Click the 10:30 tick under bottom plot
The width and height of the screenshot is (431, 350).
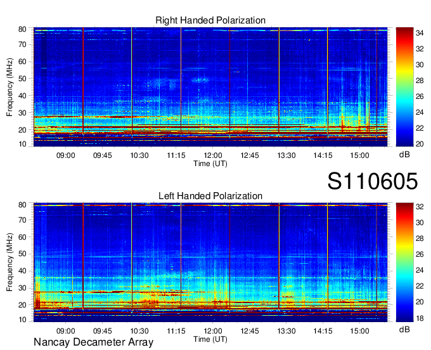point(139,331)
